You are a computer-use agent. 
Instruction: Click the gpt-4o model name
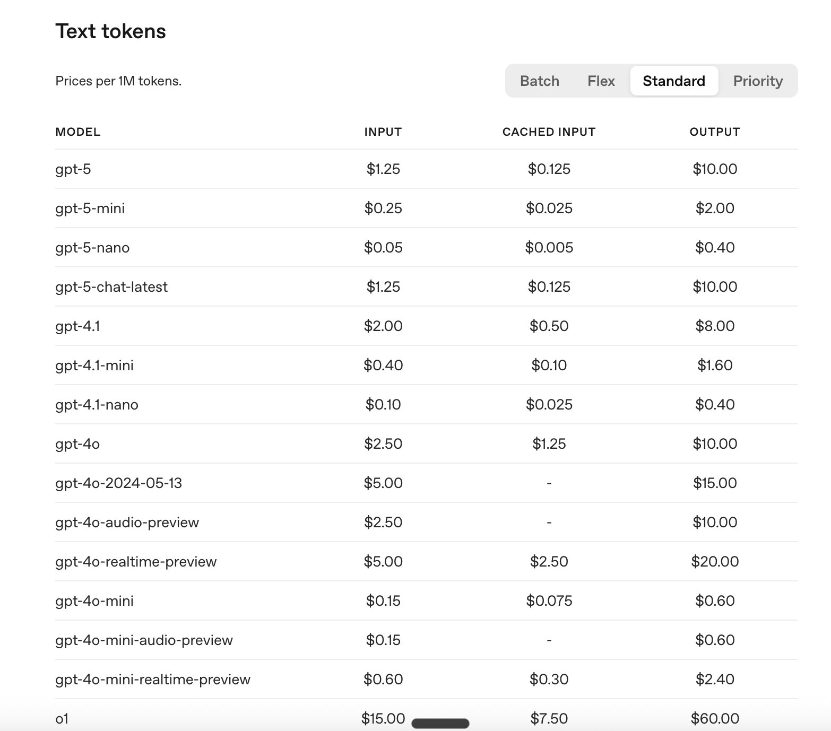pyautogui.click(x=77, y=444)
